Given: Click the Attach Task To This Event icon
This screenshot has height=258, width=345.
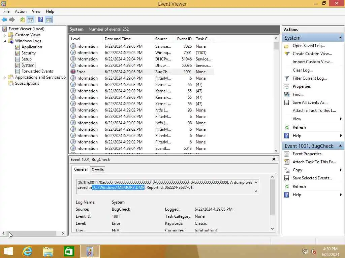Looking at the screenshot, I should click(x=287, y=162).
